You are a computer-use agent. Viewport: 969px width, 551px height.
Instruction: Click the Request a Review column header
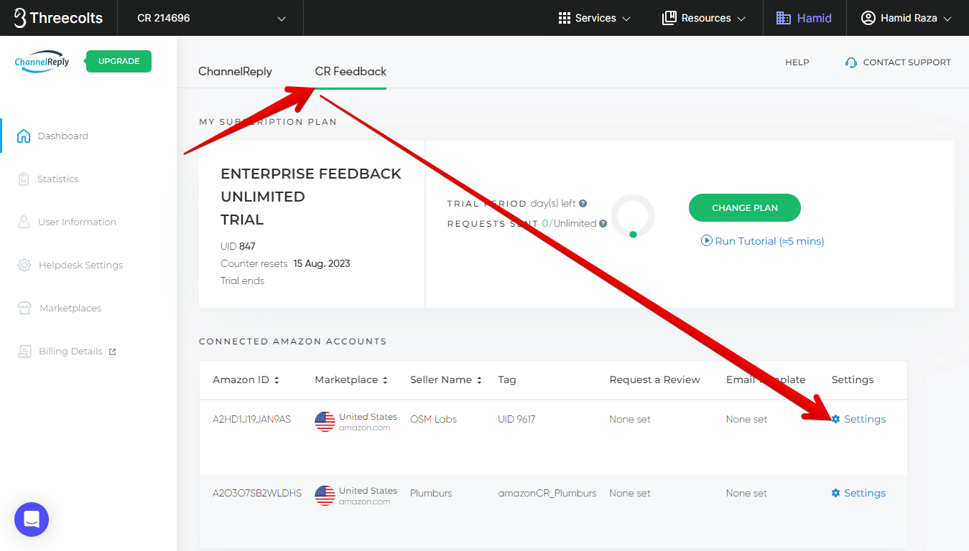pos(654,380)
